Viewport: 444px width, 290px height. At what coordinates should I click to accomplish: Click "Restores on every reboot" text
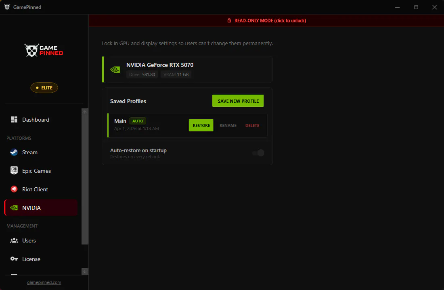coord(135,157)
